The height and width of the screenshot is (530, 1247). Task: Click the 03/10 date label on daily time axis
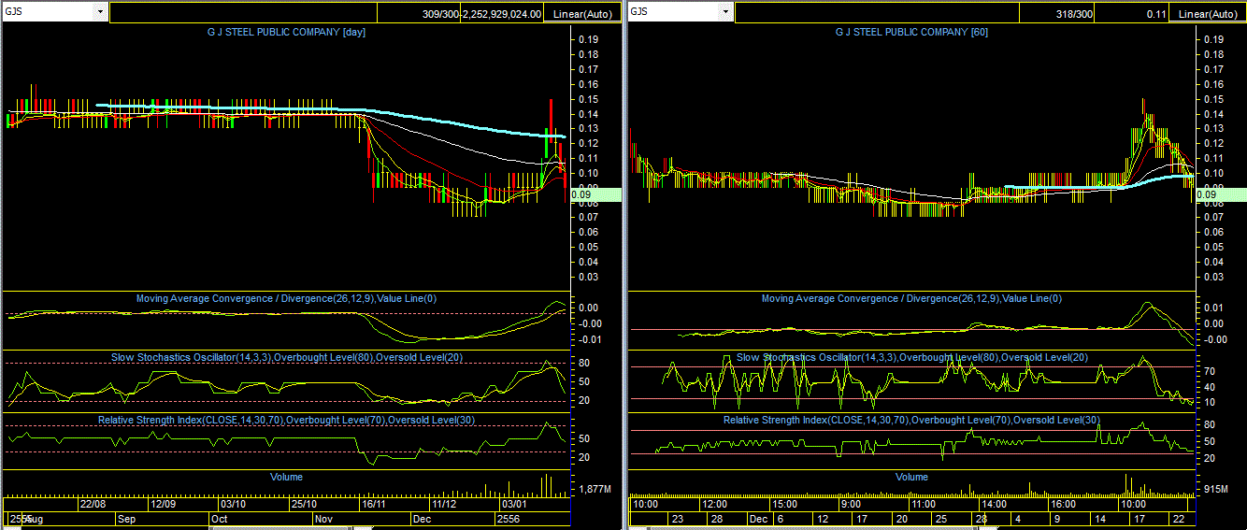pyautogui.click(x=233, y=504)
